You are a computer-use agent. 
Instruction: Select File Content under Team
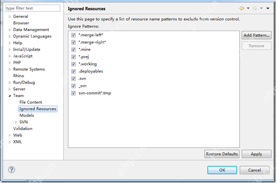31,102
